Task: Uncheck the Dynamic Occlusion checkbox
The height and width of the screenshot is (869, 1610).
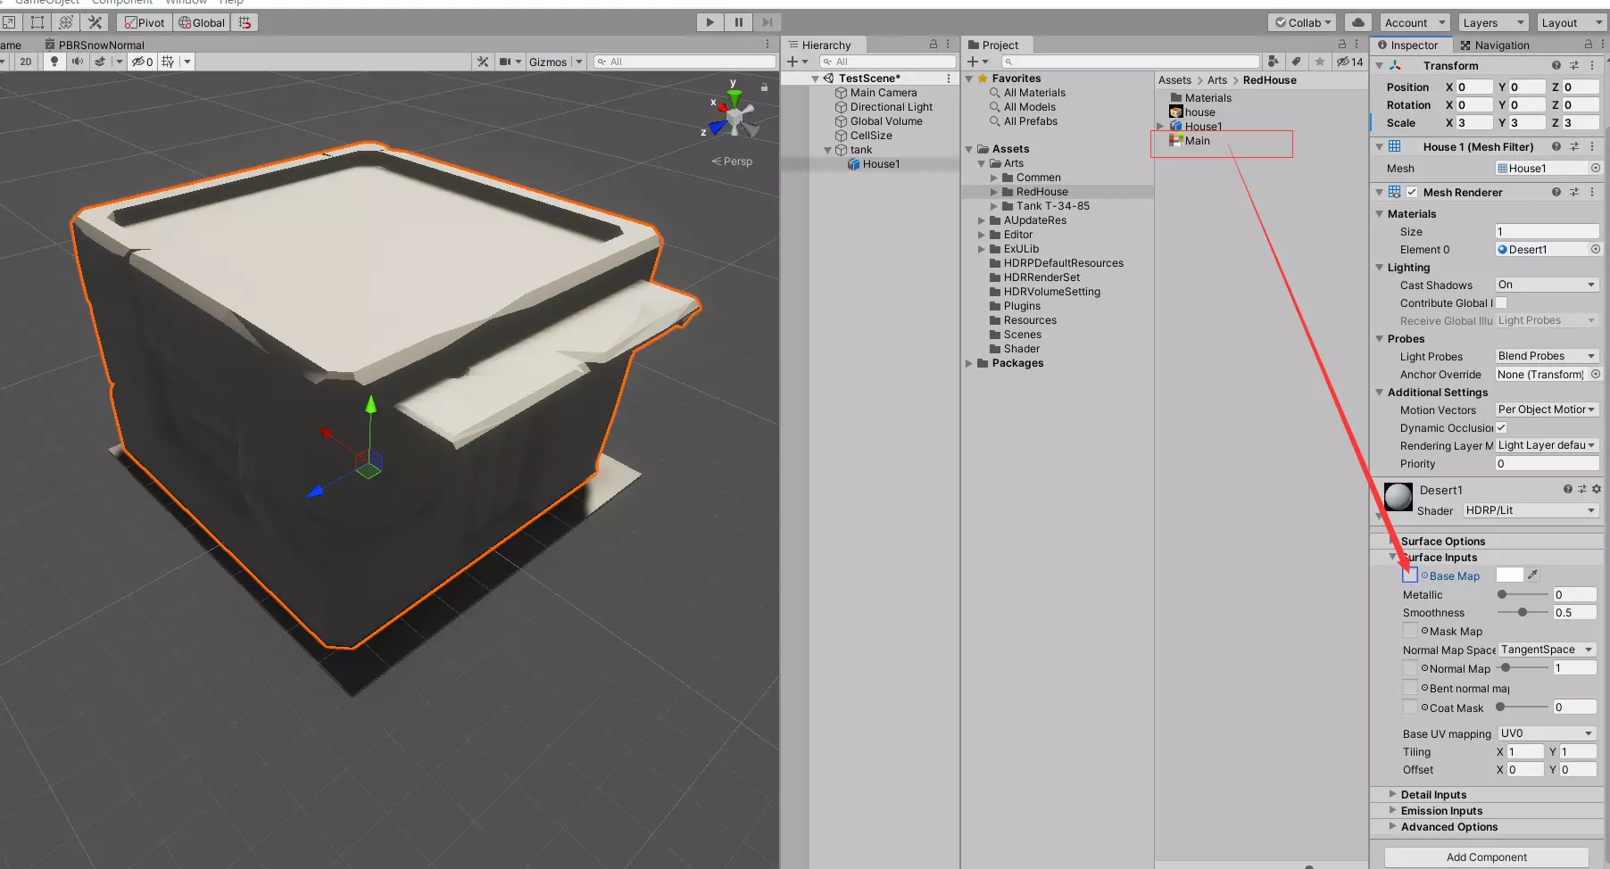Action: pyautogui.click(x=1501, y=427)
